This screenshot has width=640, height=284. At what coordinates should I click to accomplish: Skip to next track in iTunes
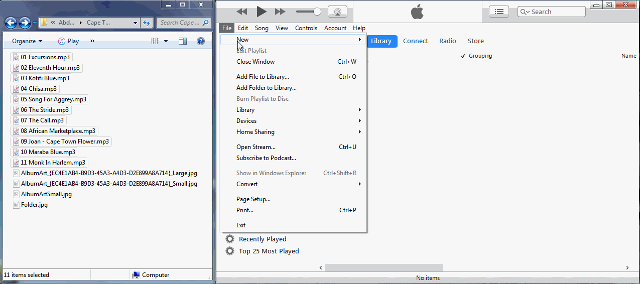tap(280, 12)
